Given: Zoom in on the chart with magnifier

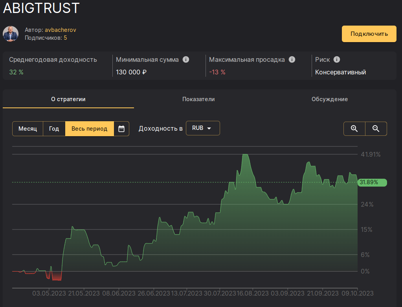Looking at the screenshot, I should (354, 128).
